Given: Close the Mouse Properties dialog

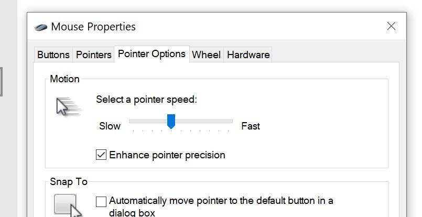Looking at the screenshot, I should coord(391,26).
